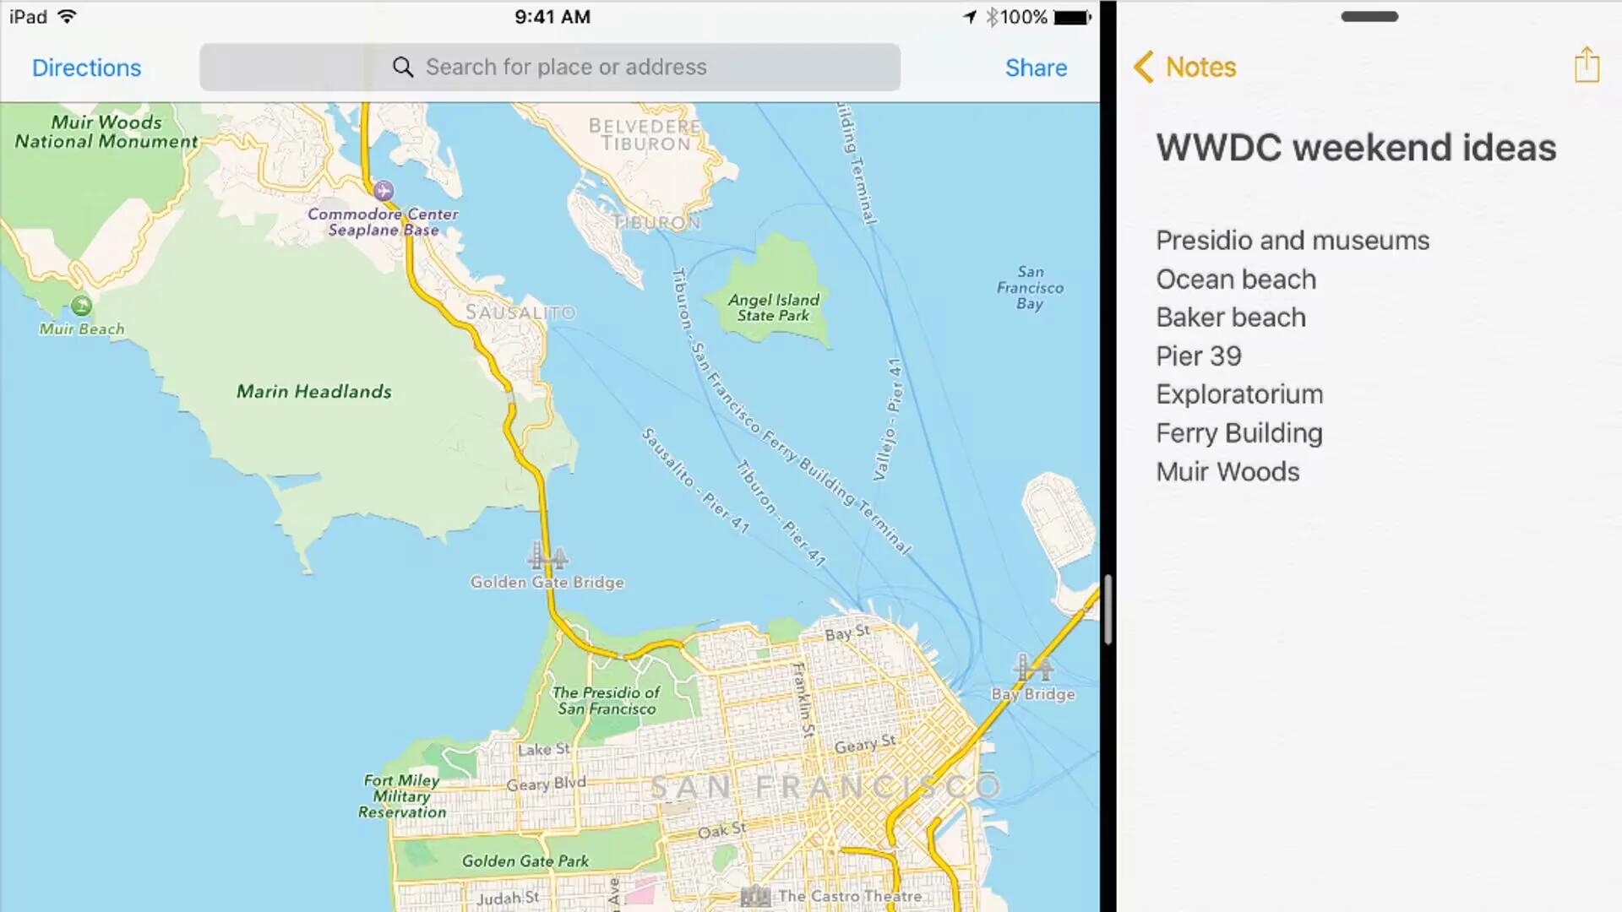The image size is (1622, 912).
Task: Click the Directions icon in Maps
Action: pyautogui.click(x=87, y=67)
